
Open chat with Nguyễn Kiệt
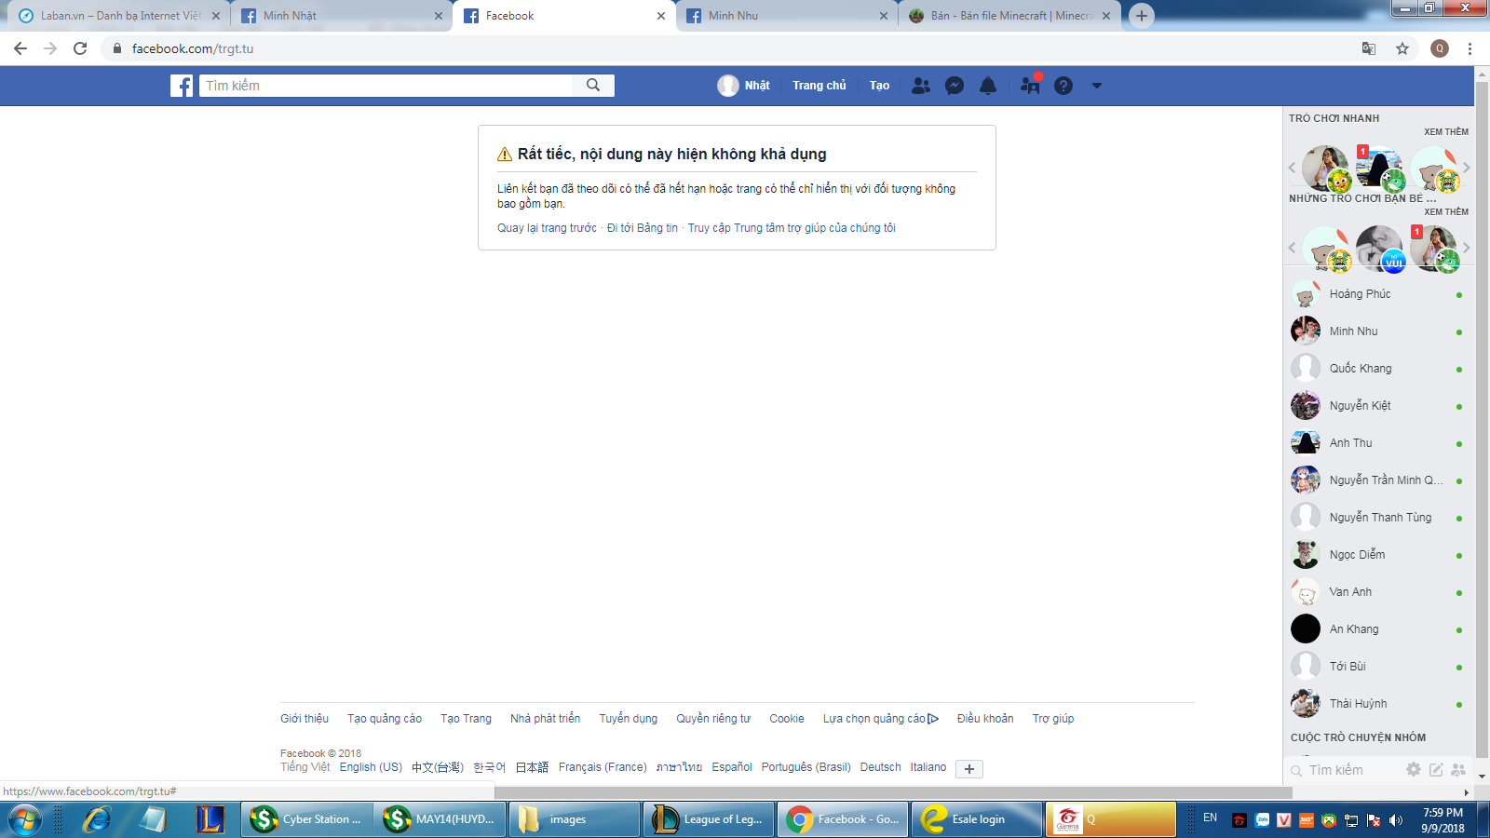1378,406
